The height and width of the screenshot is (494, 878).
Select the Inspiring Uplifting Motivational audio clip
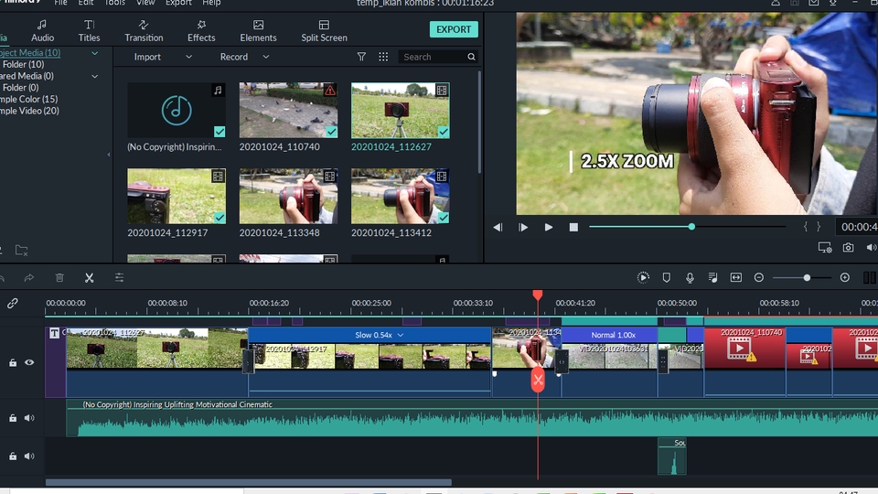pos(472,418)
